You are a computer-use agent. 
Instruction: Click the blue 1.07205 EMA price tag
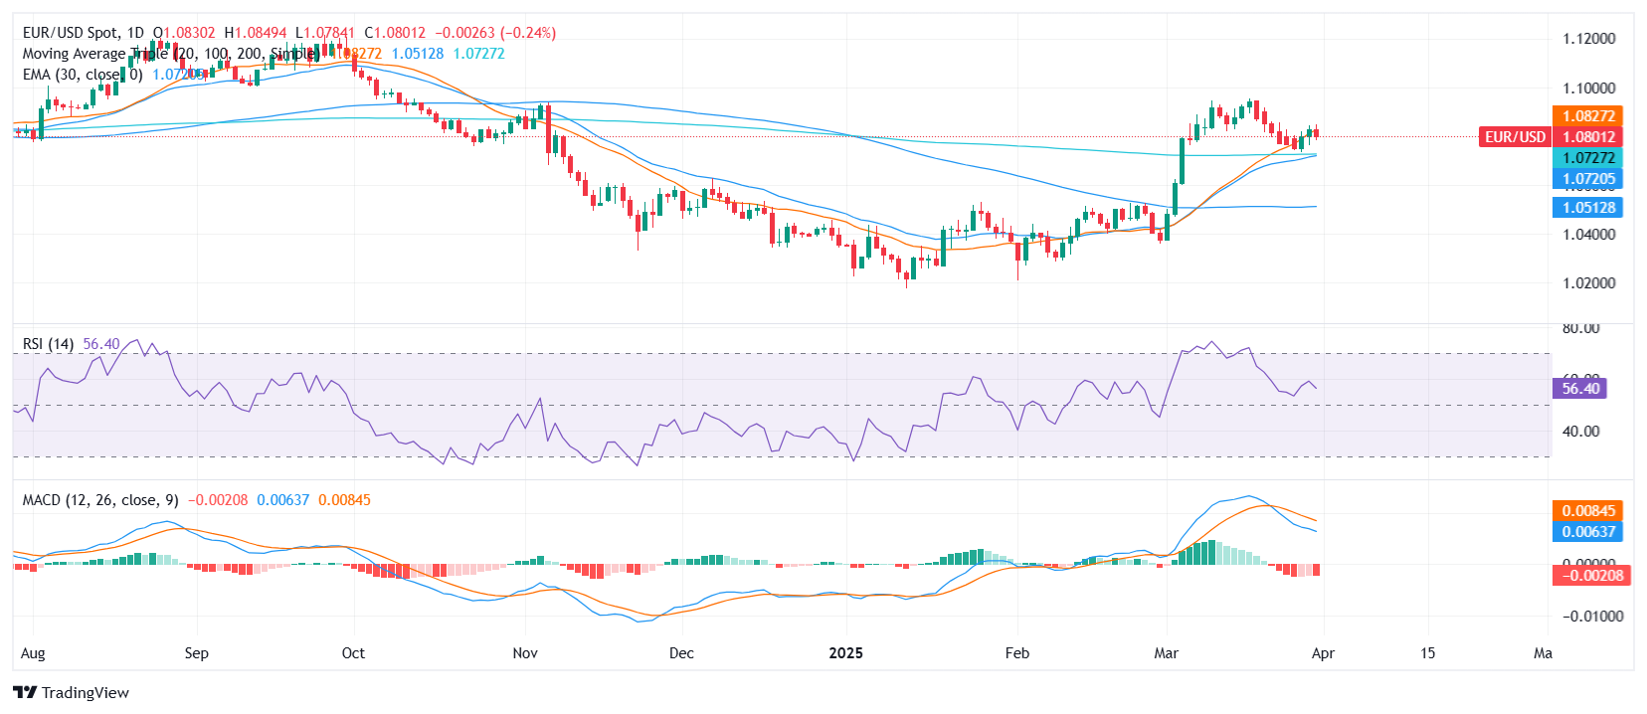[x=1587, y=179]
